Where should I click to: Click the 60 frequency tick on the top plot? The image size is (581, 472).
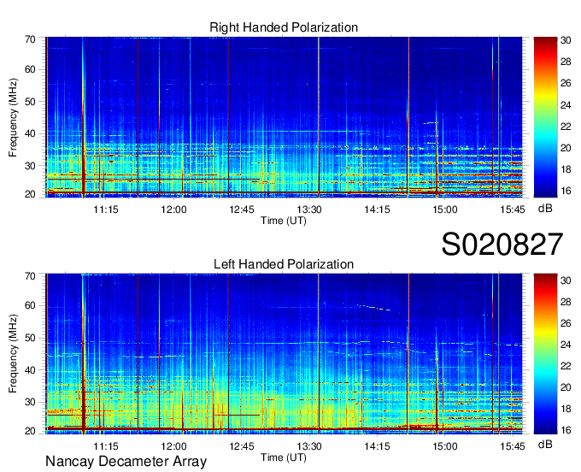click(30, 69)
